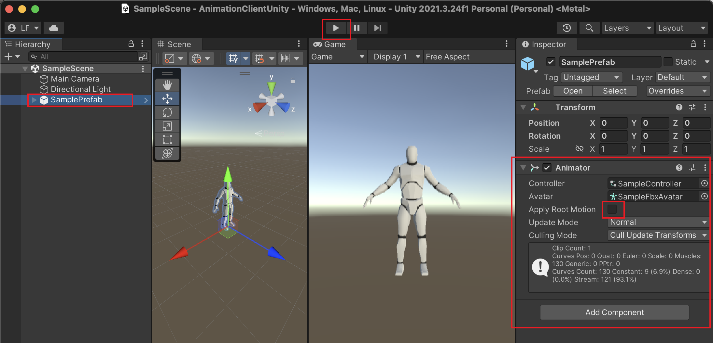Screen dimensions: 713x343
Task: Open the Culling Mode dropdown
Action: [x=658, y=235]
